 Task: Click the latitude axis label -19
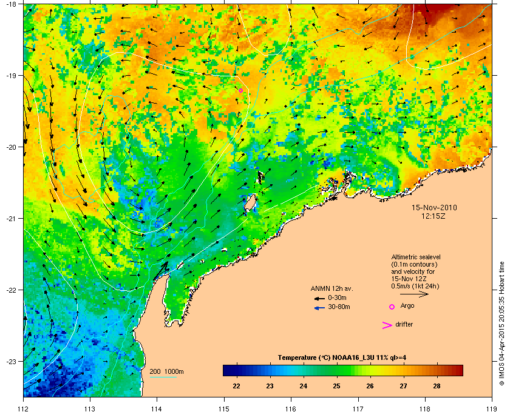(11, 75)
